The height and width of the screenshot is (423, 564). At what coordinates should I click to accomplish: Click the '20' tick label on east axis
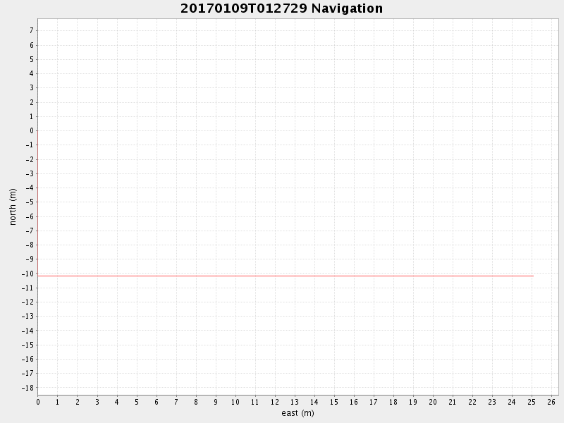coord(433,403)
